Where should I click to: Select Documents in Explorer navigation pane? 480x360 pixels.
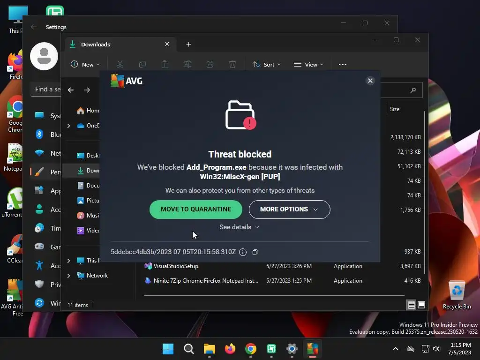pos(88,186)
